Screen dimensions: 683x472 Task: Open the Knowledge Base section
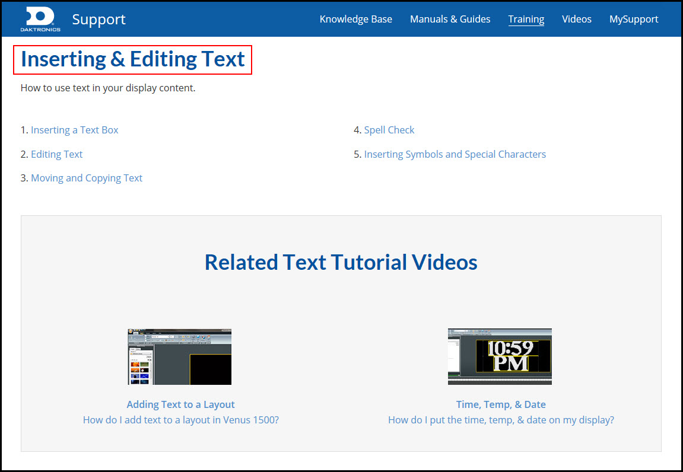click(x=355, y=19)
